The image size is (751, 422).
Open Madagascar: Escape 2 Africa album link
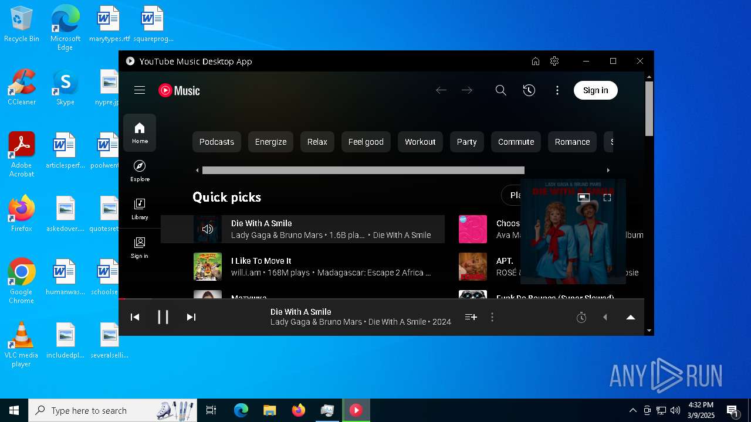pos(375,273)
